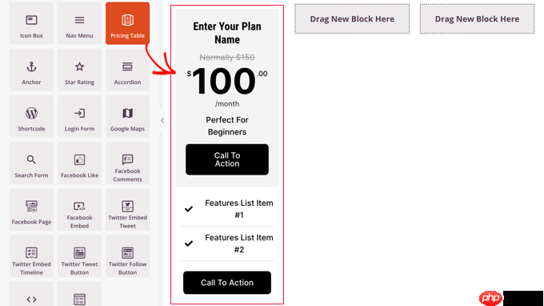Pick the Facebook Comments block

(x=128, y=163)
